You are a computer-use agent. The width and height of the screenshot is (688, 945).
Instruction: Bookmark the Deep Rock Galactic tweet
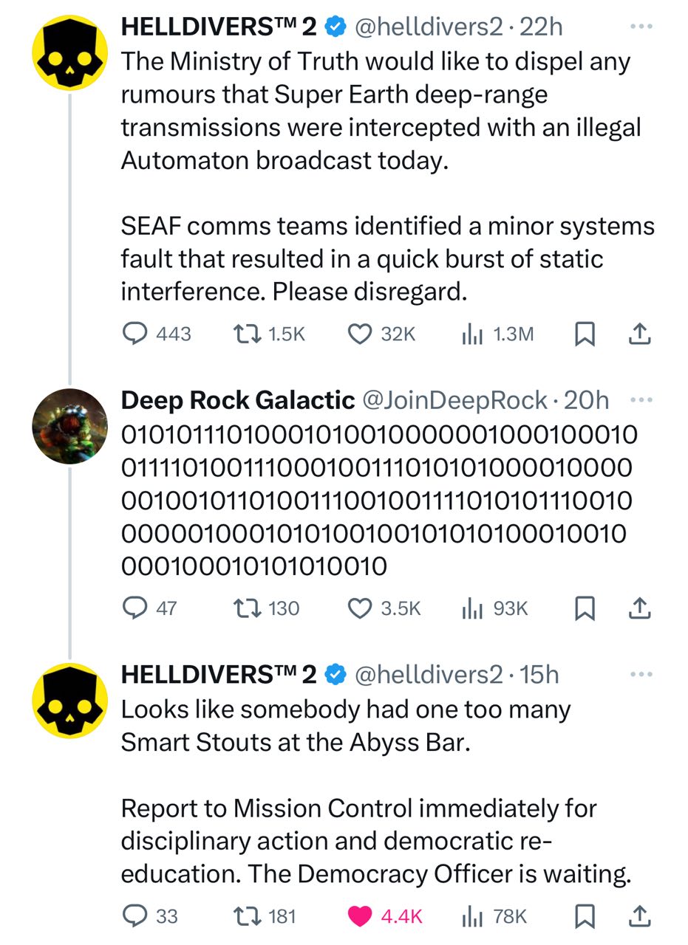click(585, 608)
